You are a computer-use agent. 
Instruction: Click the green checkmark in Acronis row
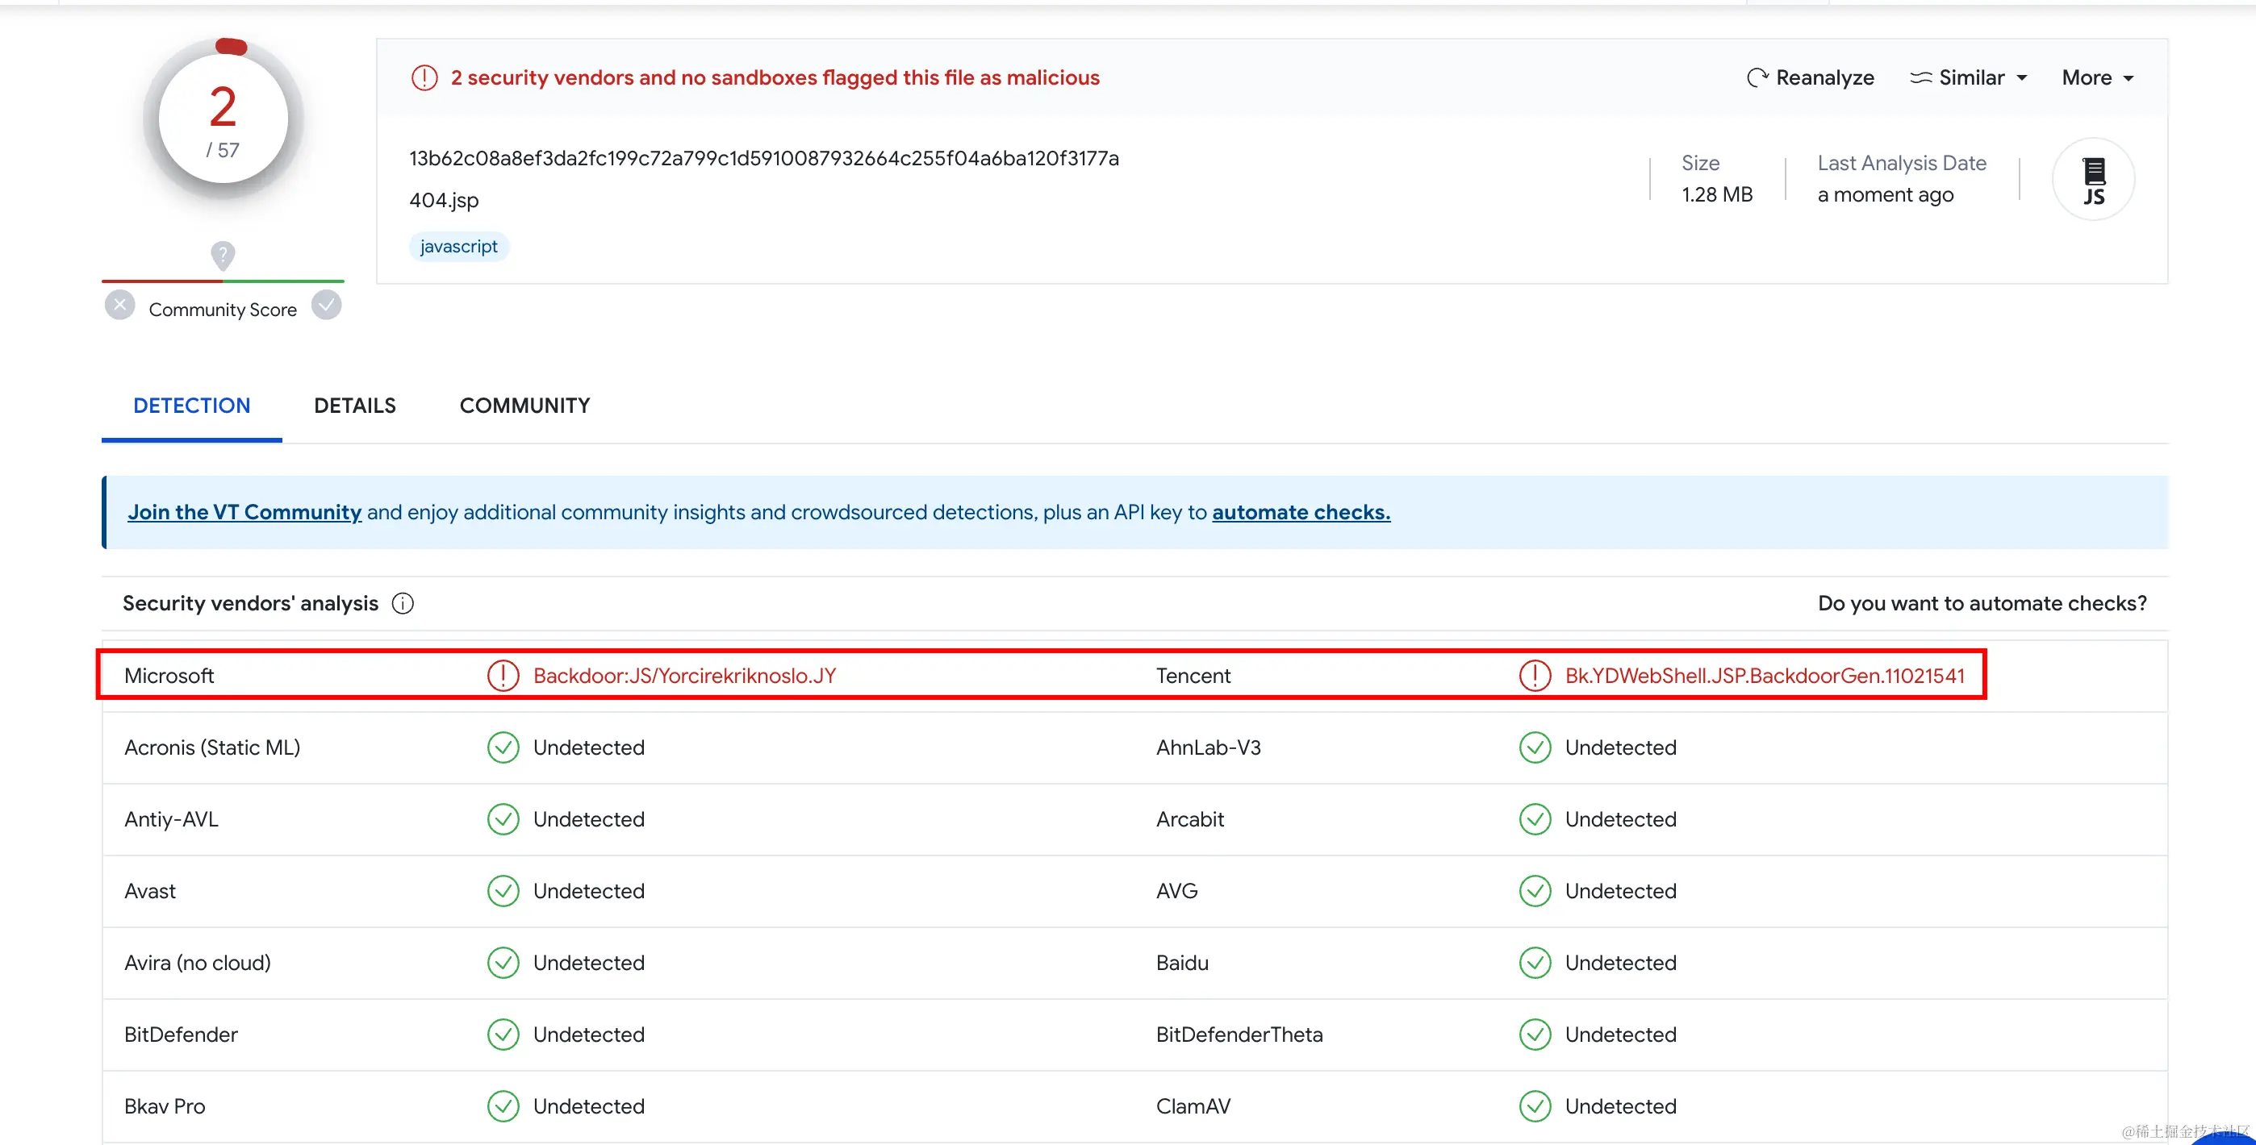point(503,747)
